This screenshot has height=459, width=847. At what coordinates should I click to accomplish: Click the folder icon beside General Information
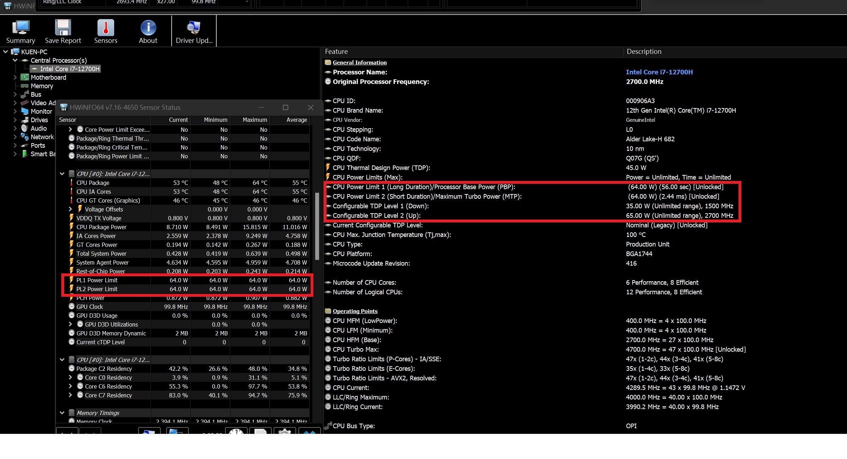[x=328, y=62]
